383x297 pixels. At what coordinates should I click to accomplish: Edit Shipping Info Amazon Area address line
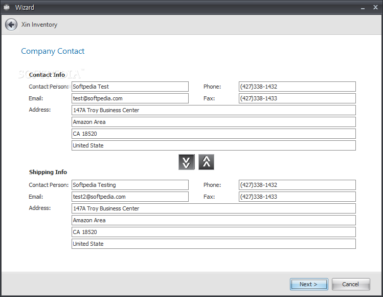[214, 220]
